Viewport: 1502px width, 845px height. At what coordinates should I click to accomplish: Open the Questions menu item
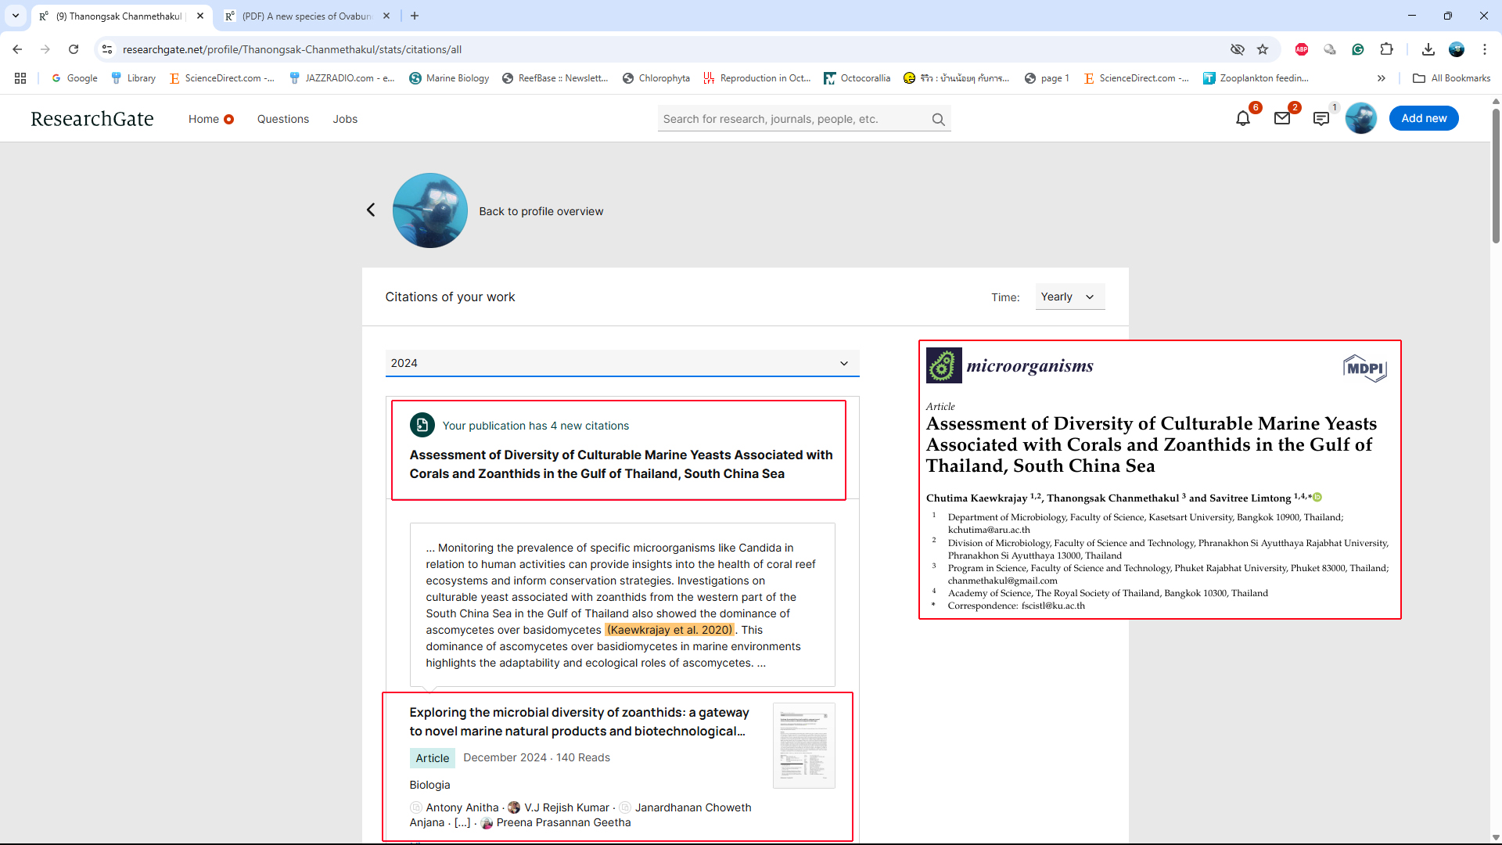pyautogui.click(x=282, y=119)
